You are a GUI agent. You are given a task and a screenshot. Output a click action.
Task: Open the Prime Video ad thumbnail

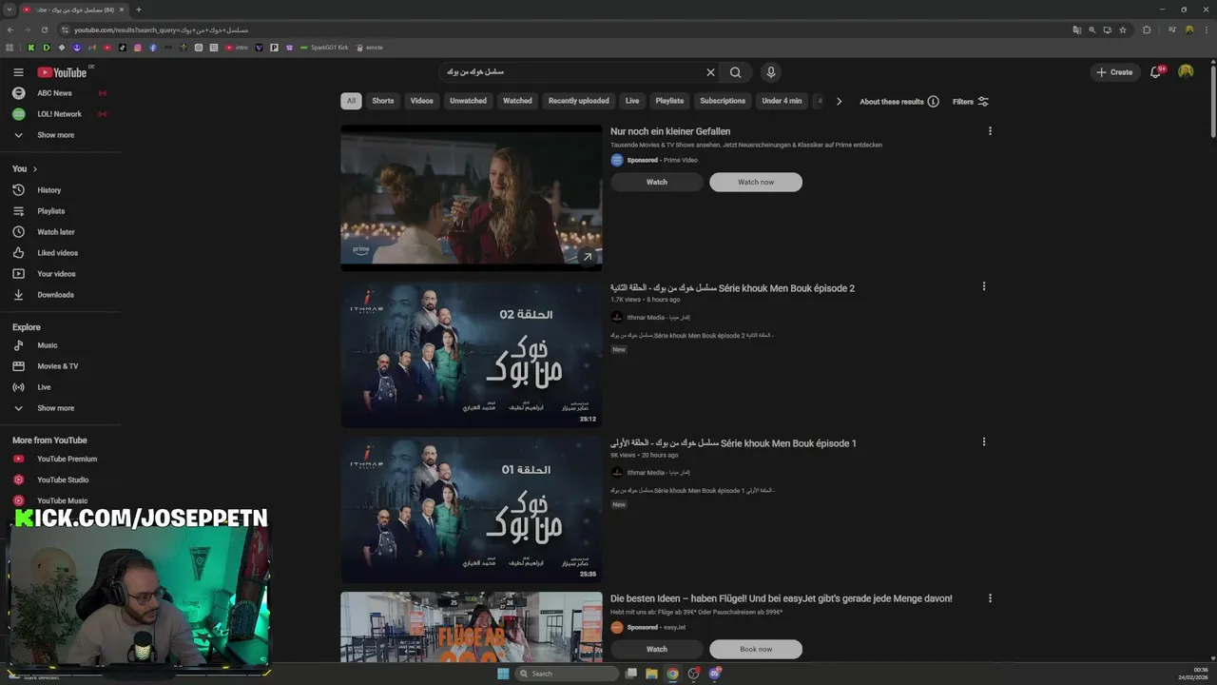point(472,197)
